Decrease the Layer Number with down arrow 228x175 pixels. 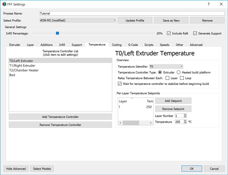[185, 117]
